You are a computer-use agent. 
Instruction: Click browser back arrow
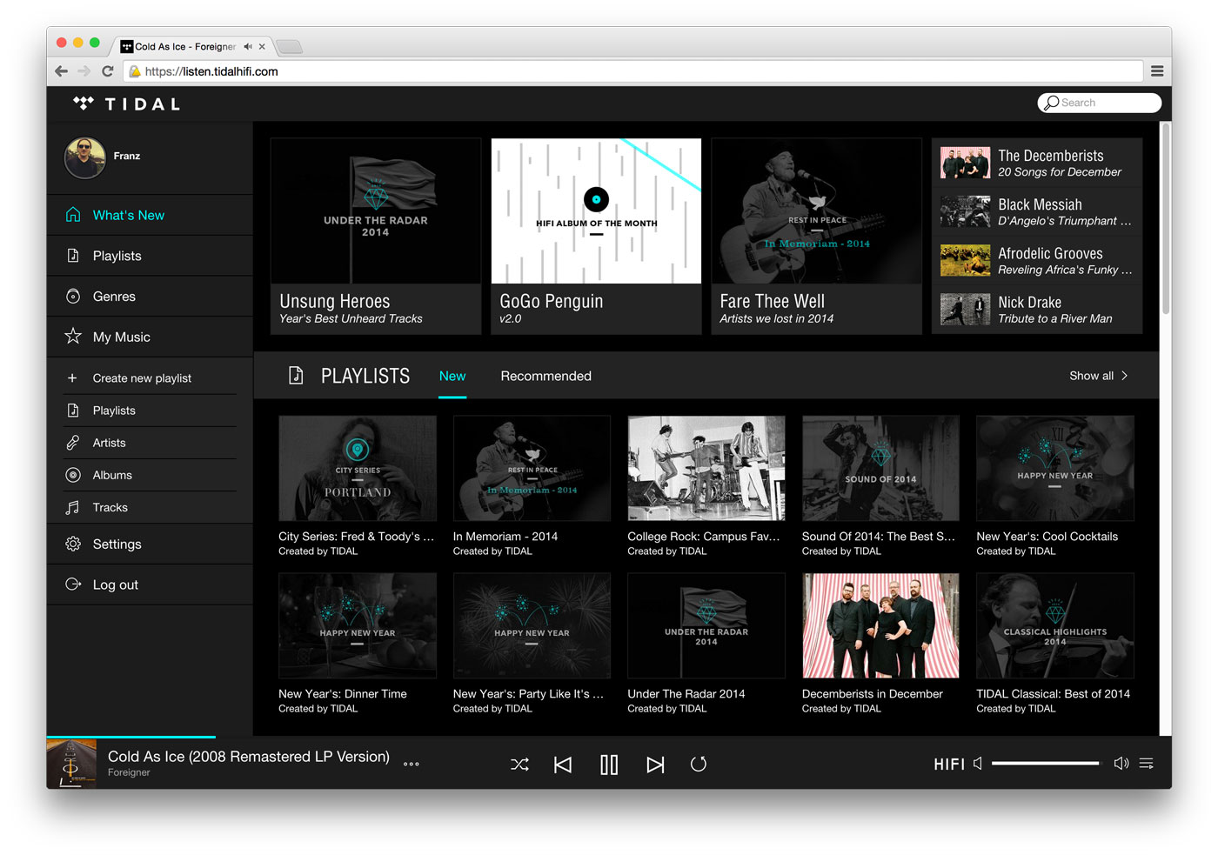[61, 71]
